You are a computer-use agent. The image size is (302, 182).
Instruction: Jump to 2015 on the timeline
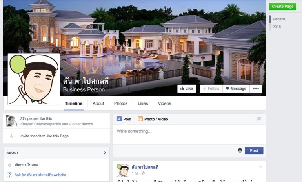point(277,27)
